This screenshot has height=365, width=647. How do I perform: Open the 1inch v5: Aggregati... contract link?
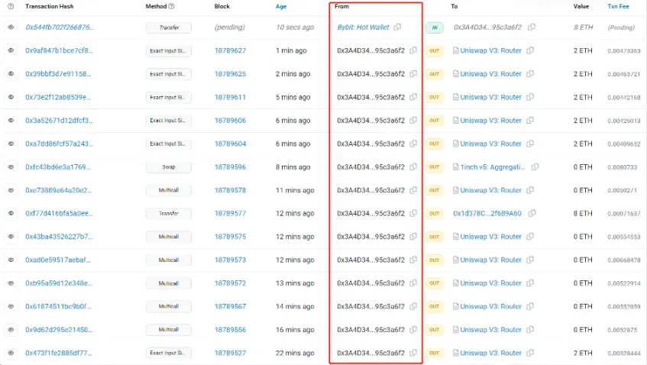(493, 167)
